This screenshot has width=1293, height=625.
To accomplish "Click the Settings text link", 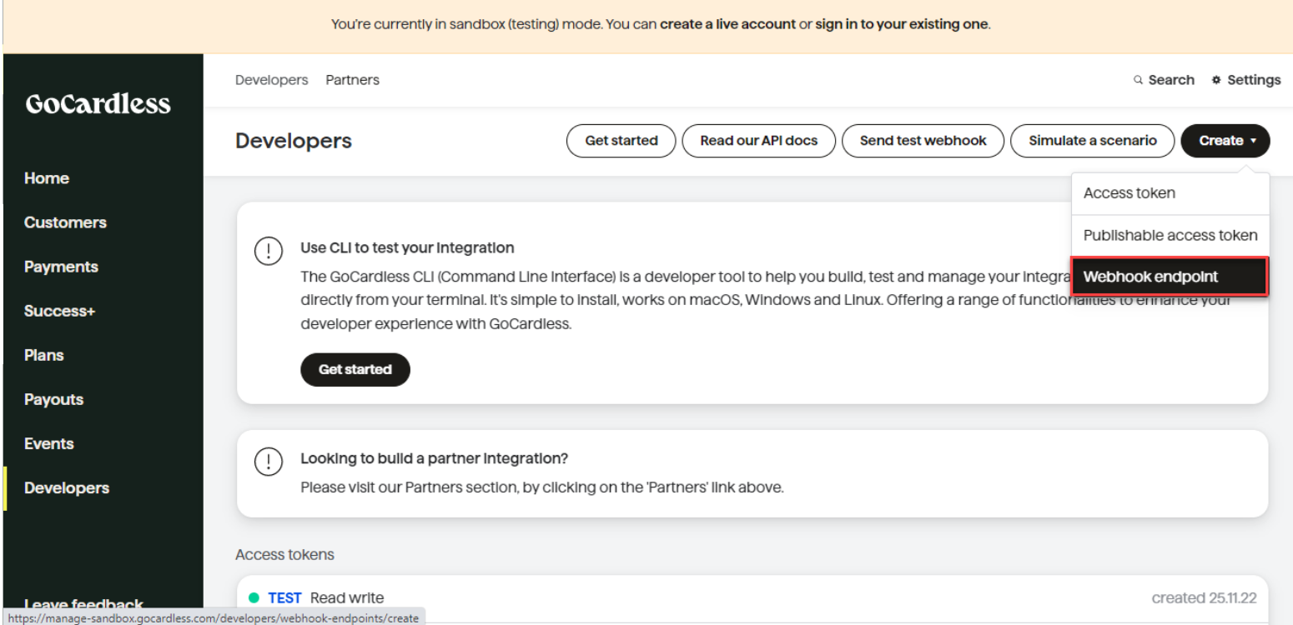I will coord(1254,80).
